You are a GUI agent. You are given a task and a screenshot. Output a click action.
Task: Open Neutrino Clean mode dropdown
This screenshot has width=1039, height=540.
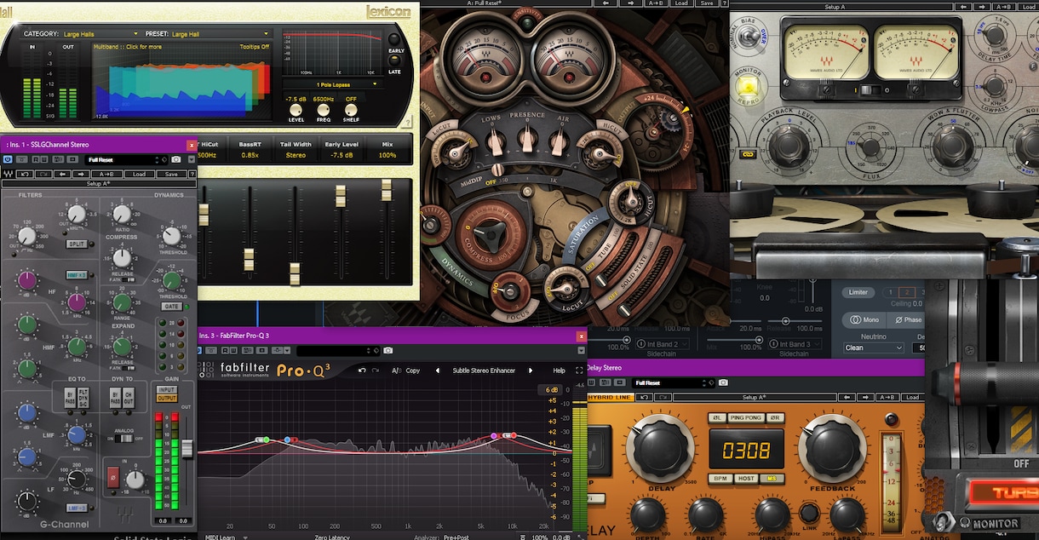click(x=874, y=348)
